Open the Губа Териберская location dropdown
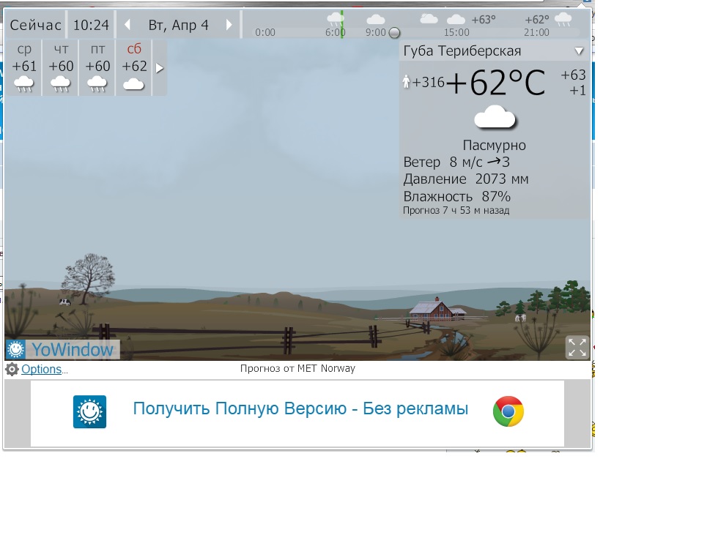Viewport: 718px width, 538px height. tap(579, 51)
